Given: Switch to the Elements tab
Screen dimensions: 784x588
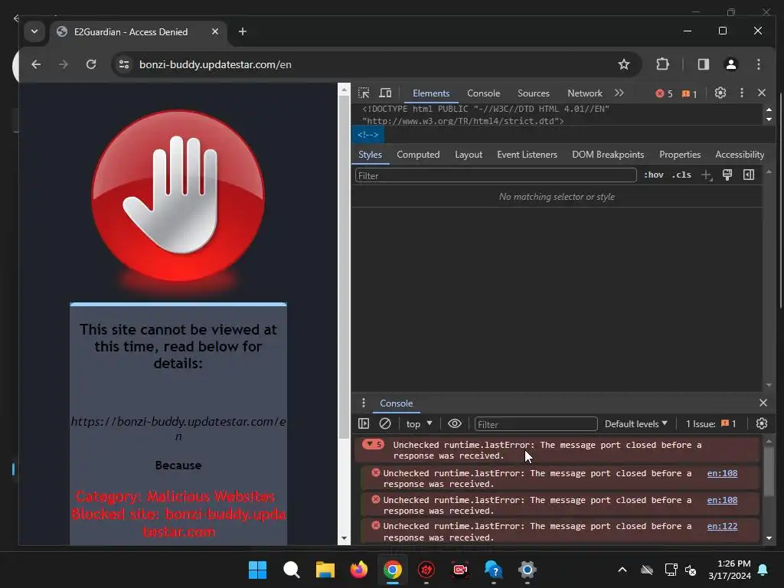Looking at the screenshot, I should pos(431,93).
